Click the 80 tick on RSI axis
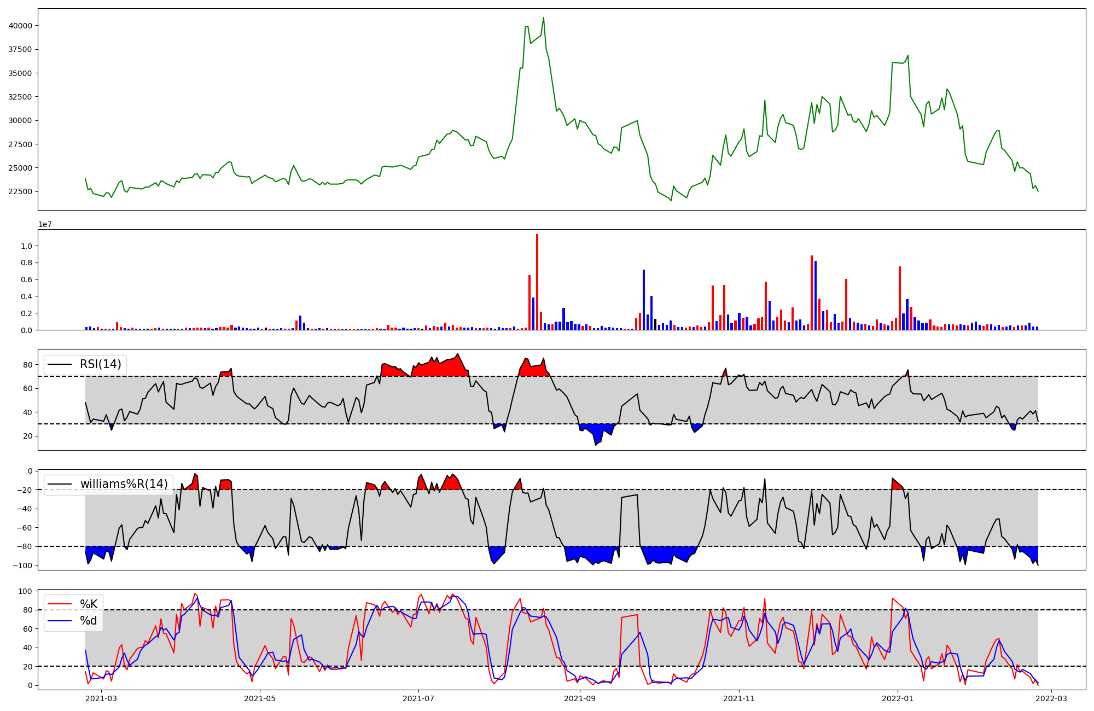This screenshot has height=711, width=1094. pos(28,365)
